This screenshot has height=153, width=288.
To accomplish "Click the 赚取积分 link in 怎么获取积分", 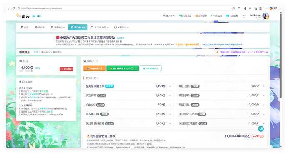I will [x=43, y=108].
